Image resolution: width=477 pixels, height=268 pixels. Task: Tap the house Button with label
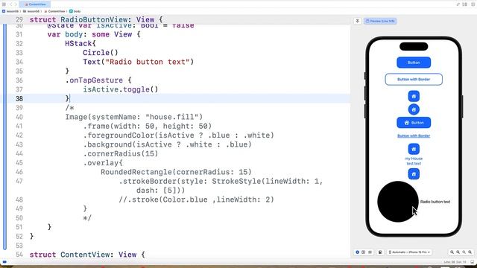click(x=414, y=123)
